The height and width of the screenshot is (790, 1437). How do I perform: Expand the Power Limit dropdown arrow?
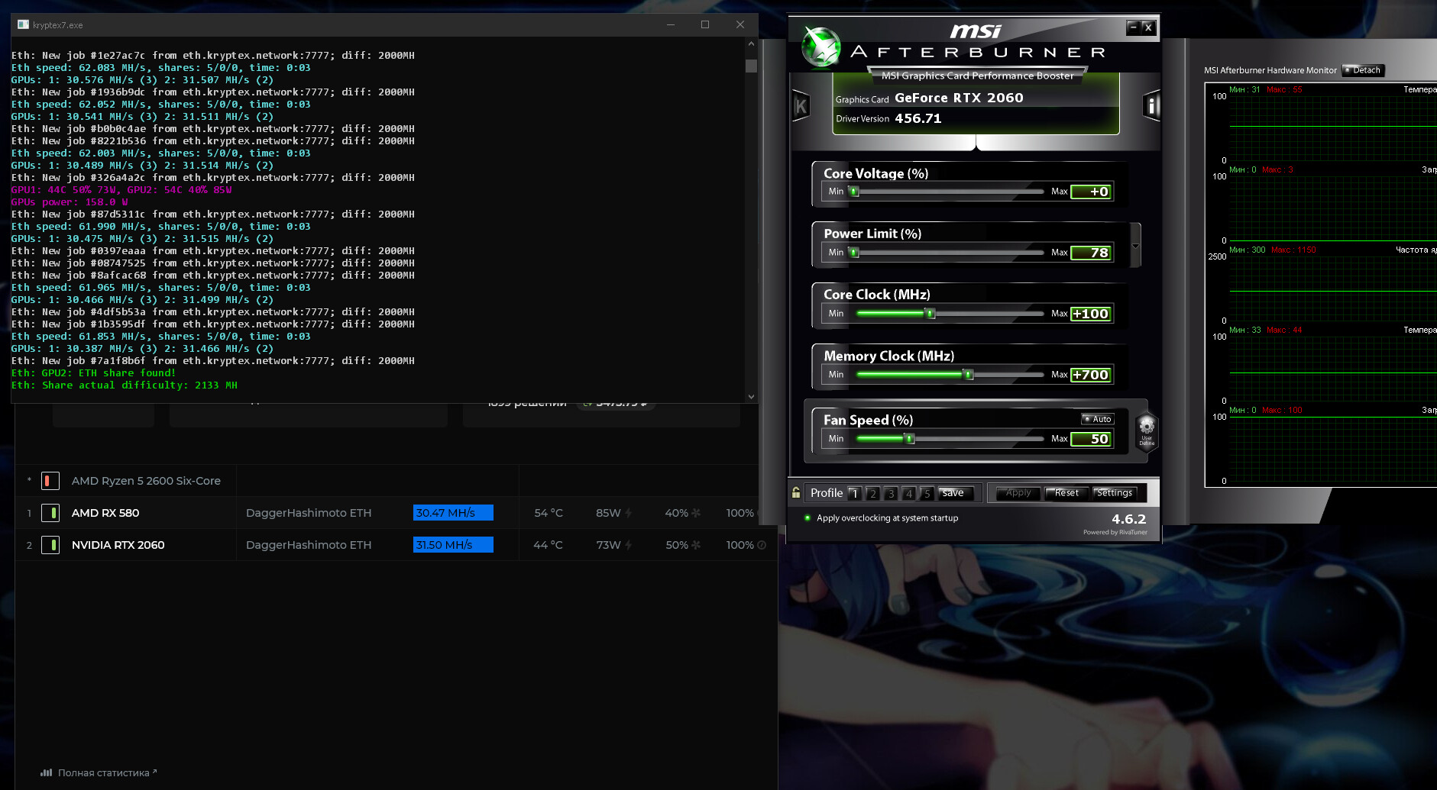1135,246
